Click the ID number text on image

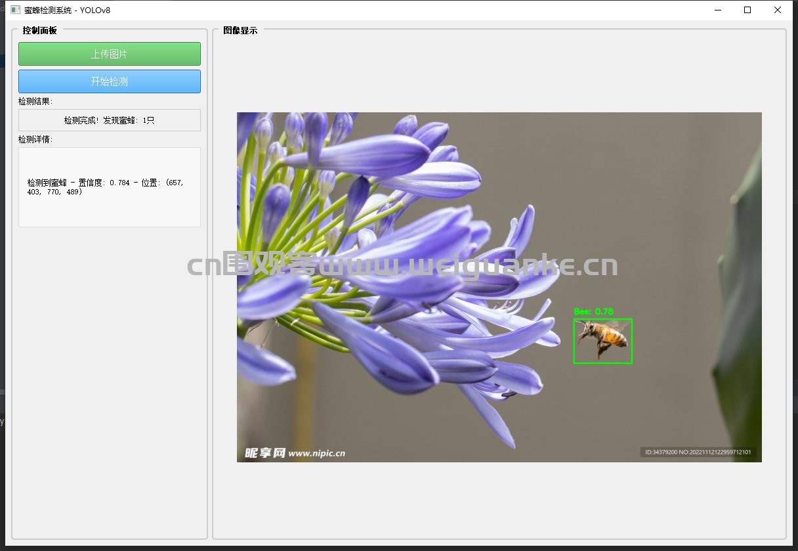pyautogui.click(x=698, y=452)
